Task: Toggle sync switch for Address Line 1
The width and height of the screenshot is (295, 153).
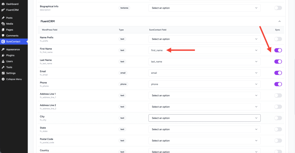Action: [278, 95]
